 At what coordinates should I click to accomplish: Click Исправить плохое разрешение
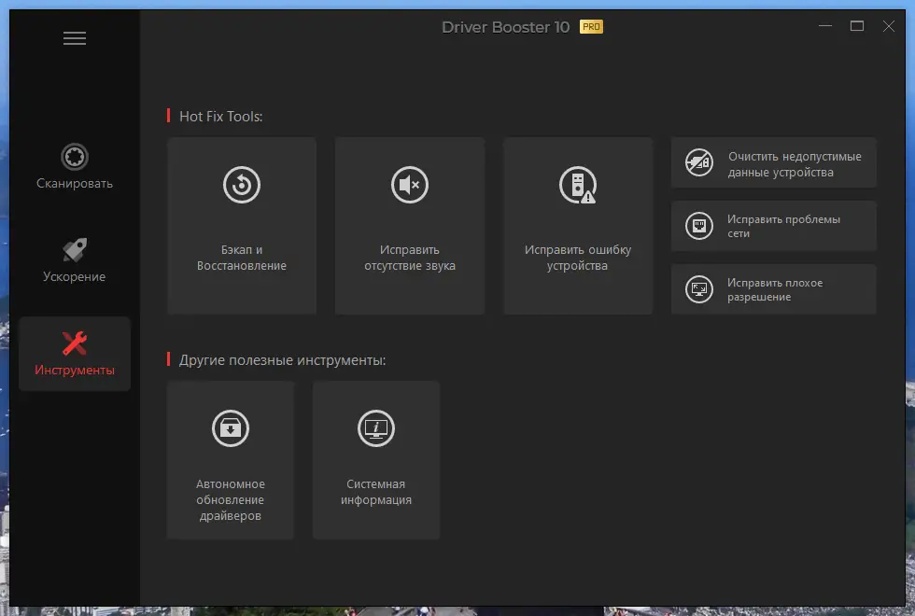tap(773, 289)
